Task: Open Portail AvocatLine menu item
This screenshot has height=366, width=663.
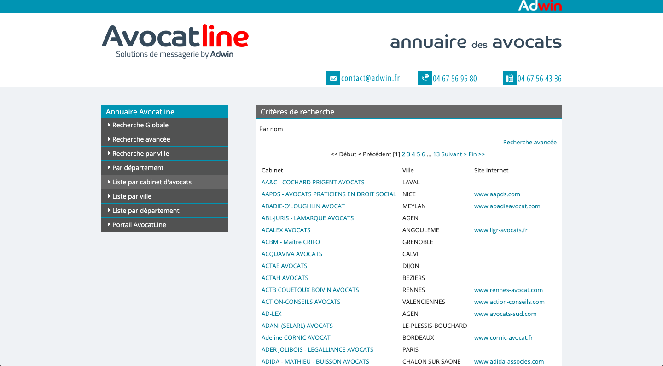Action: [x=164, y=225]
